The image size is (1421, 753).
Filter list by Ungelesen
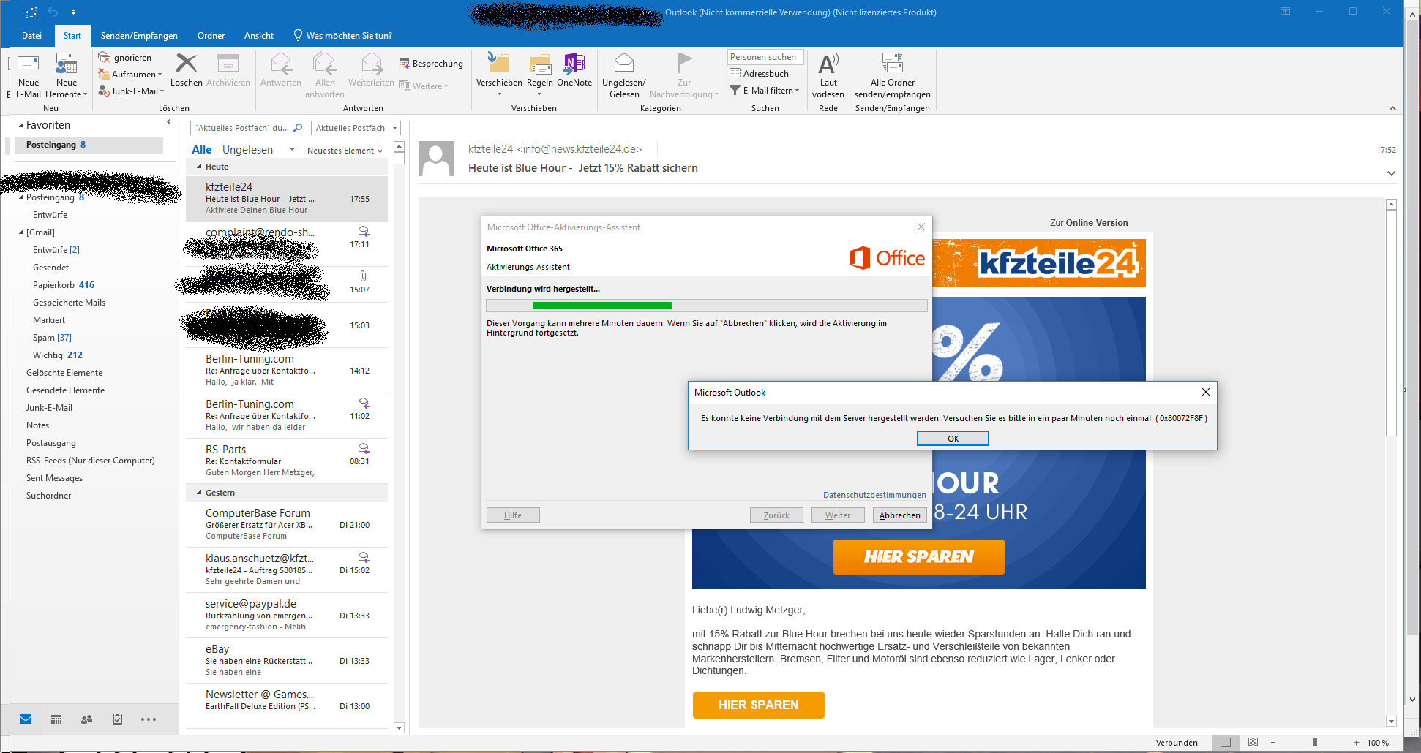tap(247, 149)
